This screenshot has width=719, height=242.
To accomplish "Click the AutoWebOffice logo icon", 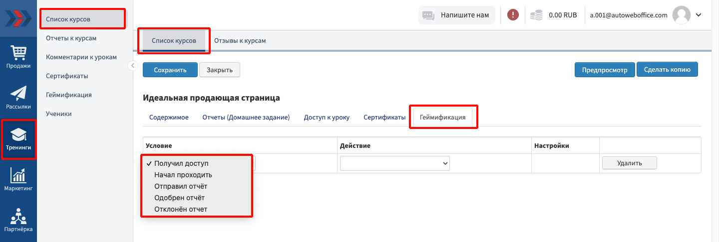I will click(x=18, y=18).
